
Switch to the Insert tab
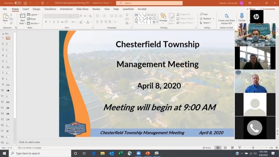(x=26, y=9)
